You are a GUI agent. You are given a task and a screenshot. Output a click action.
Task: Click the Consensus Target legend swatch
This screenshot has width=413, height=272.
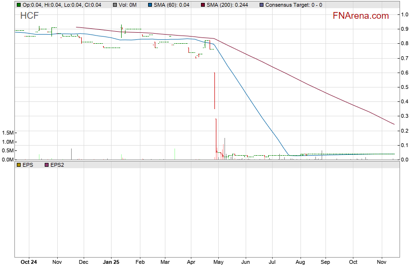[x=261, y=5]
